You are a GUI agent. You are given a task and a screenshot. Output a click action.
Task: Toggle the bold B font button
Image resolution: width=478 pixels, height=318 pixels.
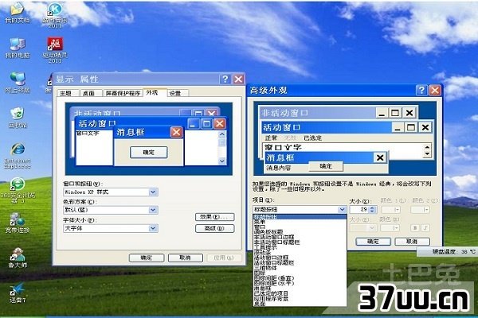coord(415,228)
